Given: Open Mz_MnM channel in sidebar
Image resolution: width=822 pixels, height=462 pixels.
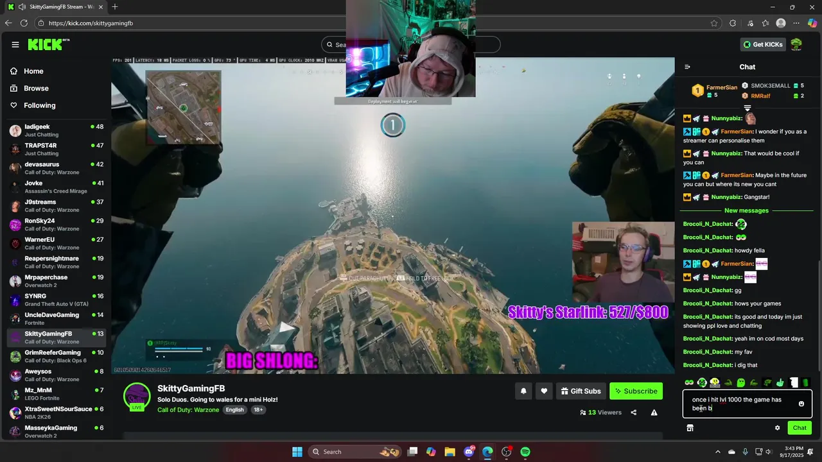Looking at the screenshot, I should (x=58, y=394).
